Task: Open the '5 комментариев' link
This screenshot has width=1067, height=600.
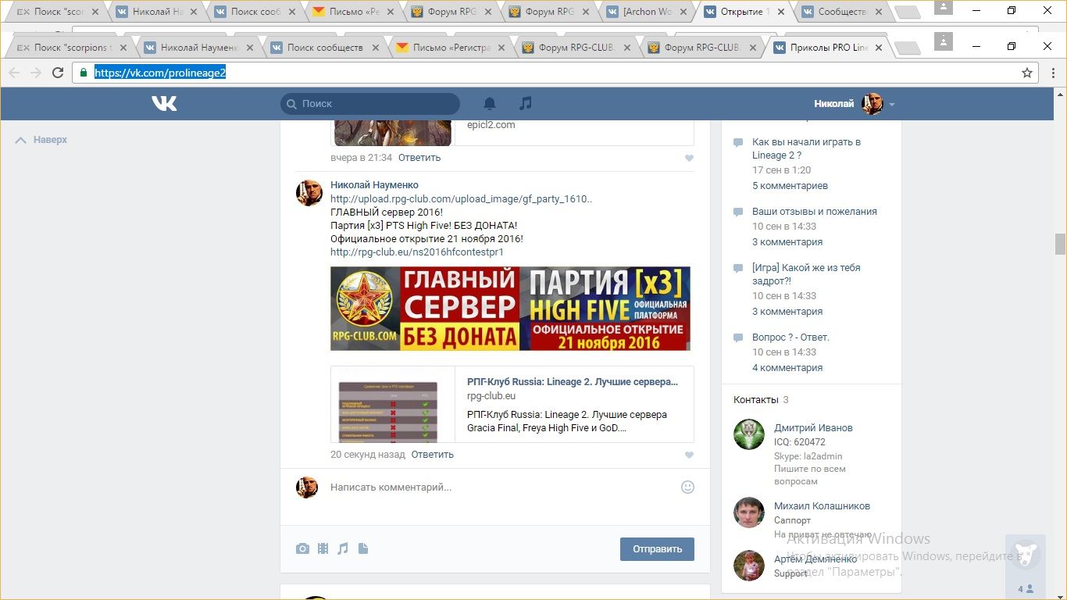Action: click(x=790, y=186)
